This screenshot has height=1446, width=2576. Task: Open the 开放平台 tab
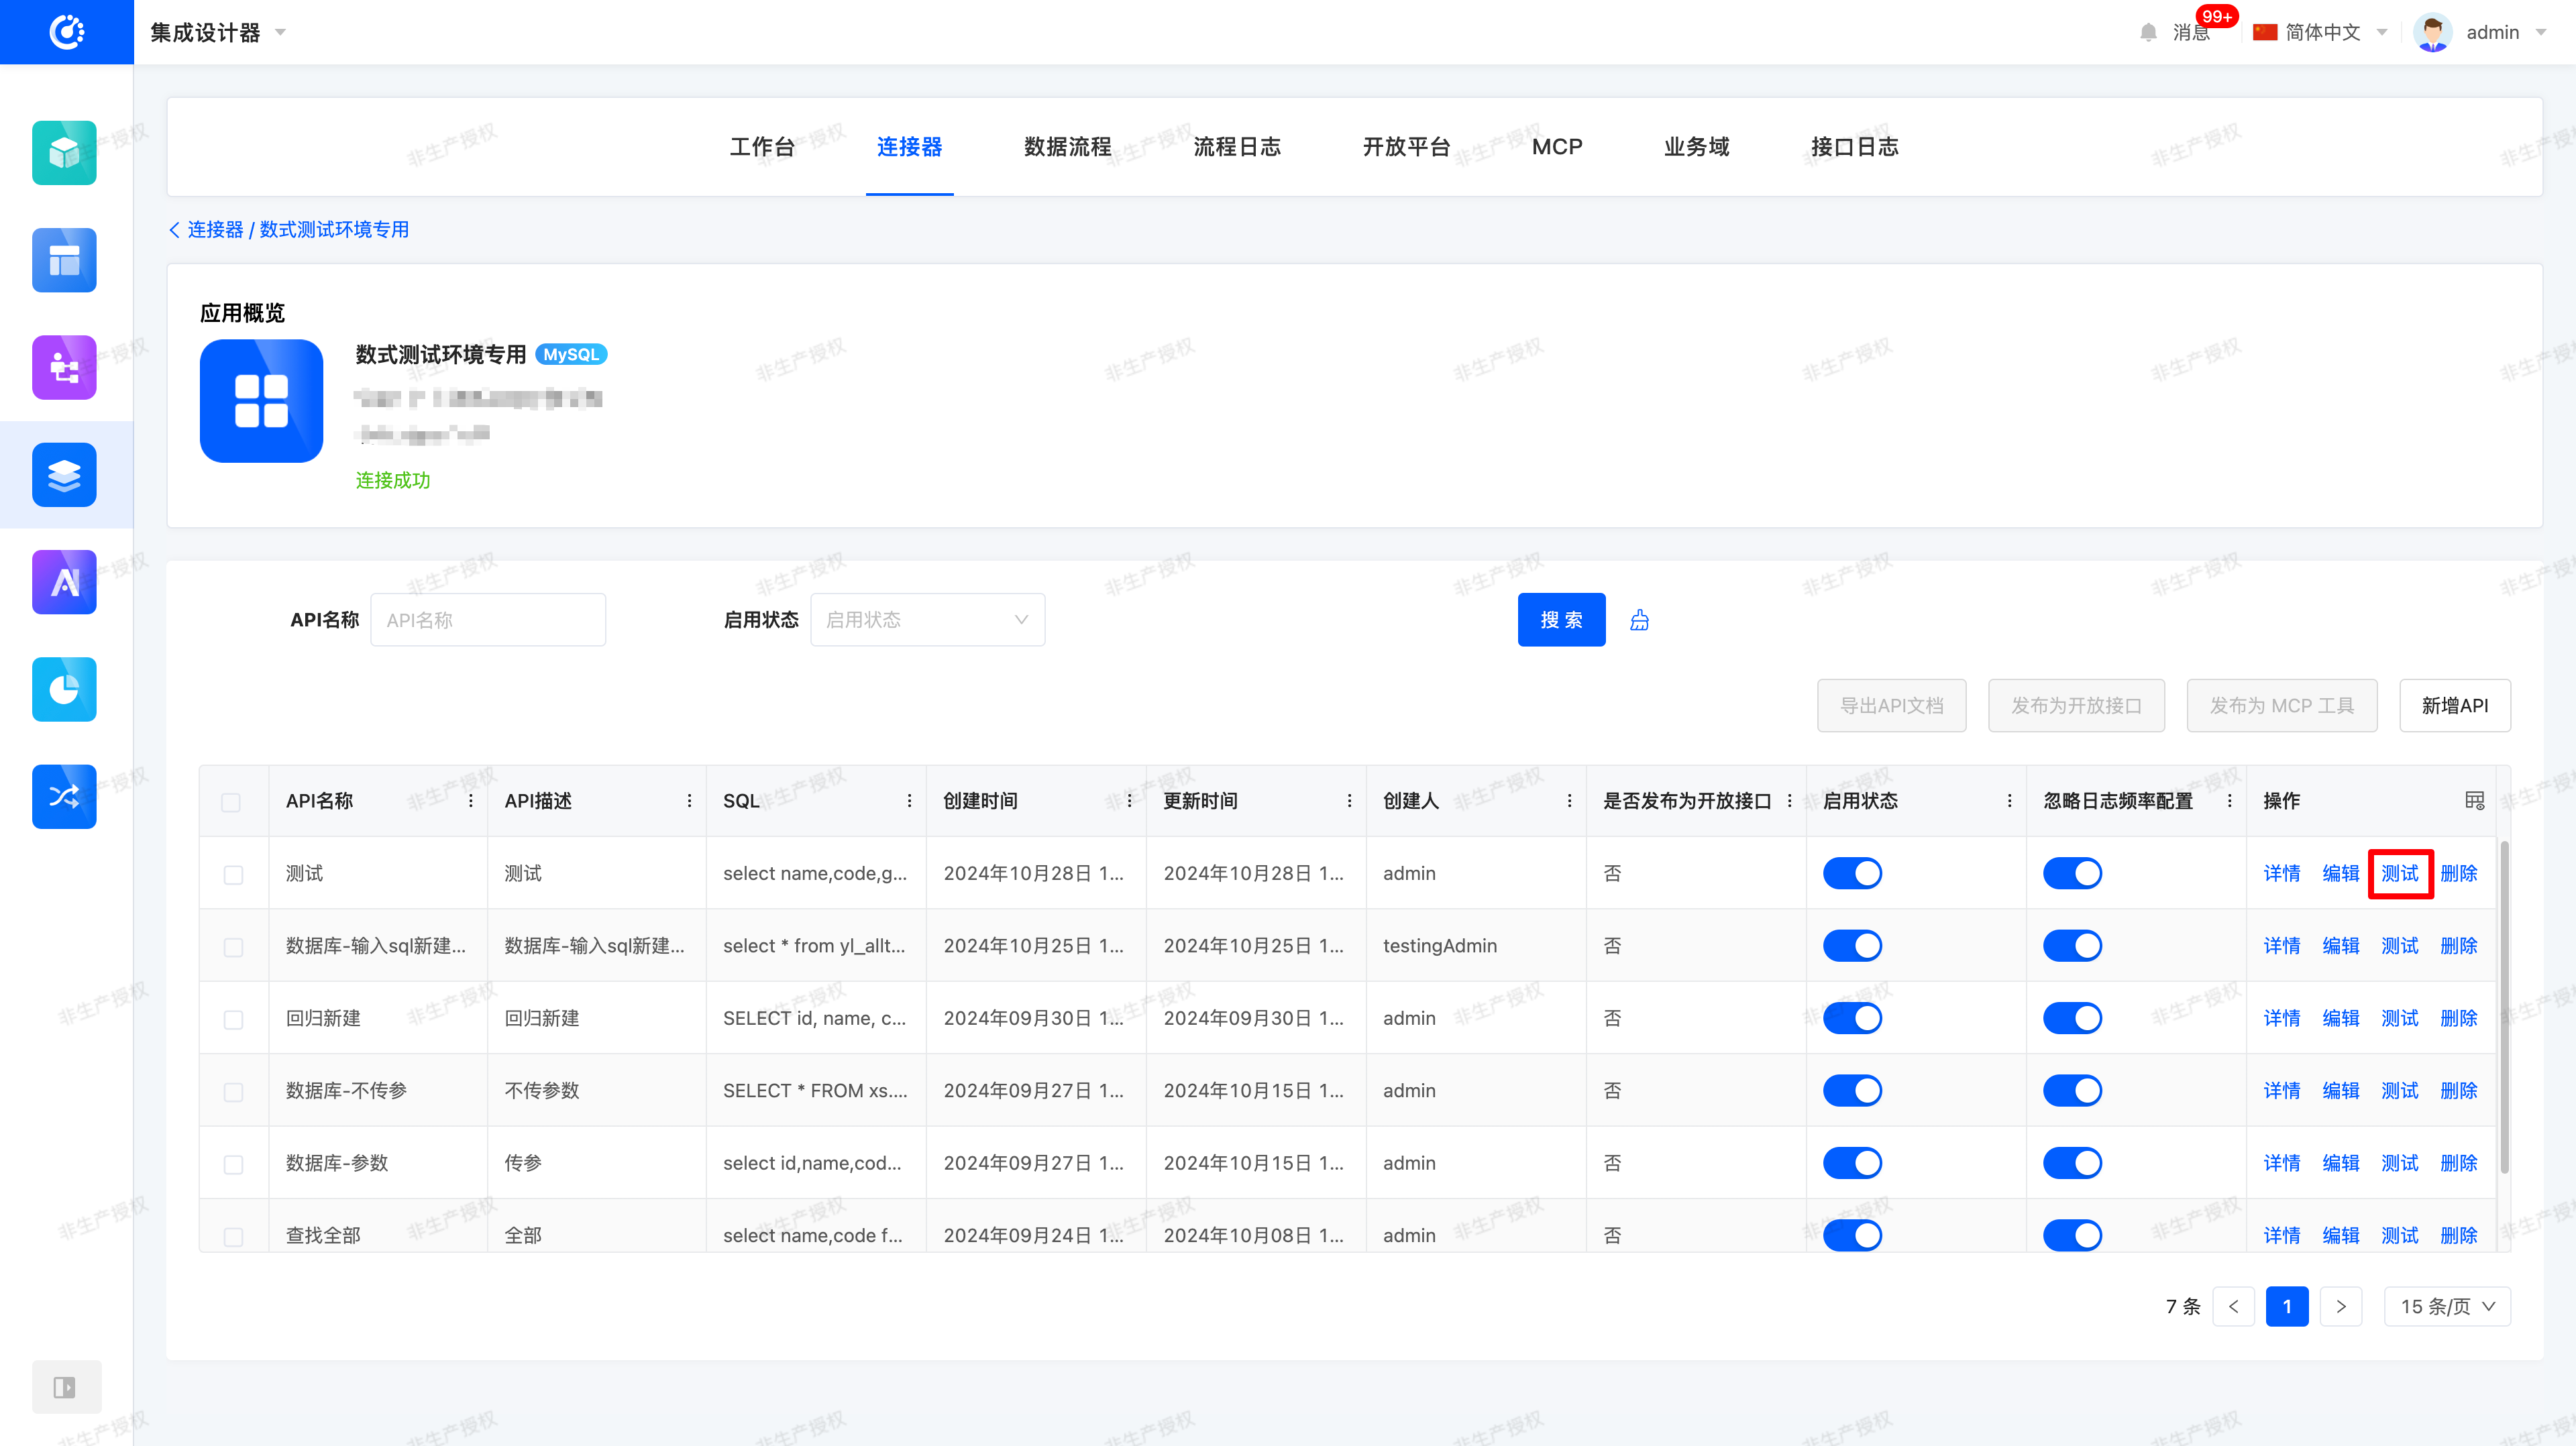click(1406, 147)
